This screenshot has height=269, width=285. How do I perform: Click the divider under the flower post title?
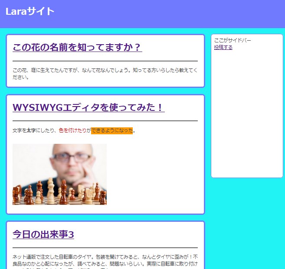tap(105, 61)
